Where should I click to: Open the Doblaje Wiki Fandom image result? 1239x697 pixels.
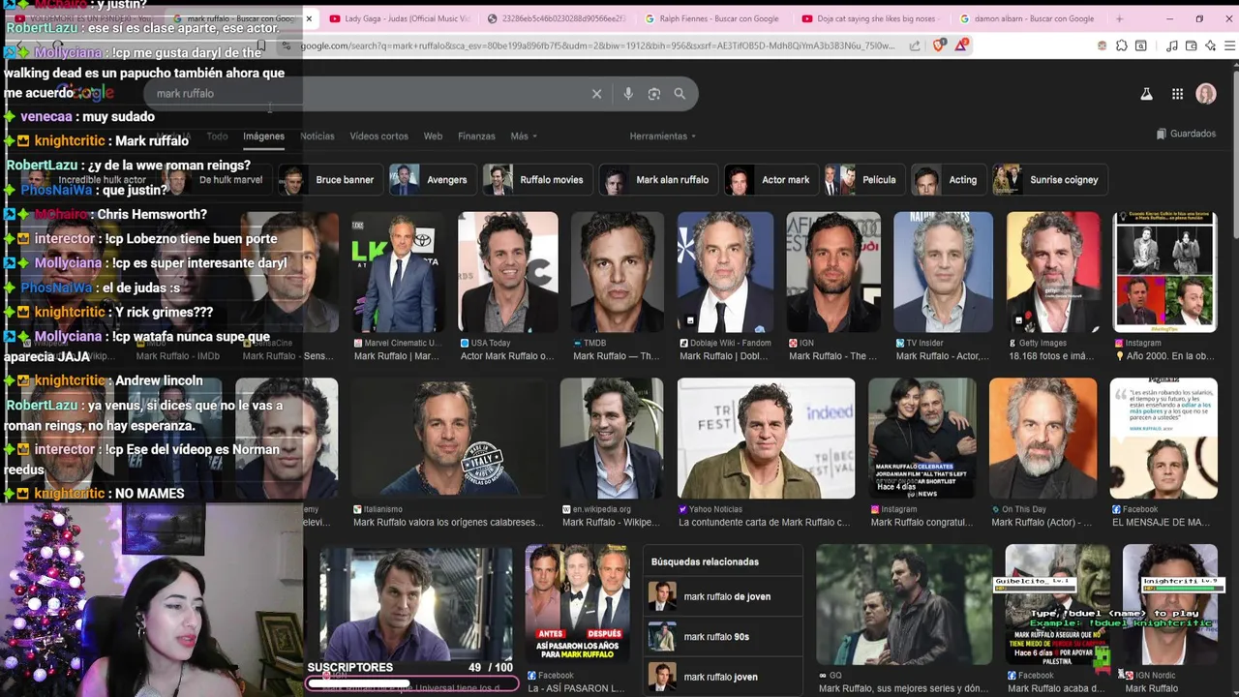pos(725,272)
